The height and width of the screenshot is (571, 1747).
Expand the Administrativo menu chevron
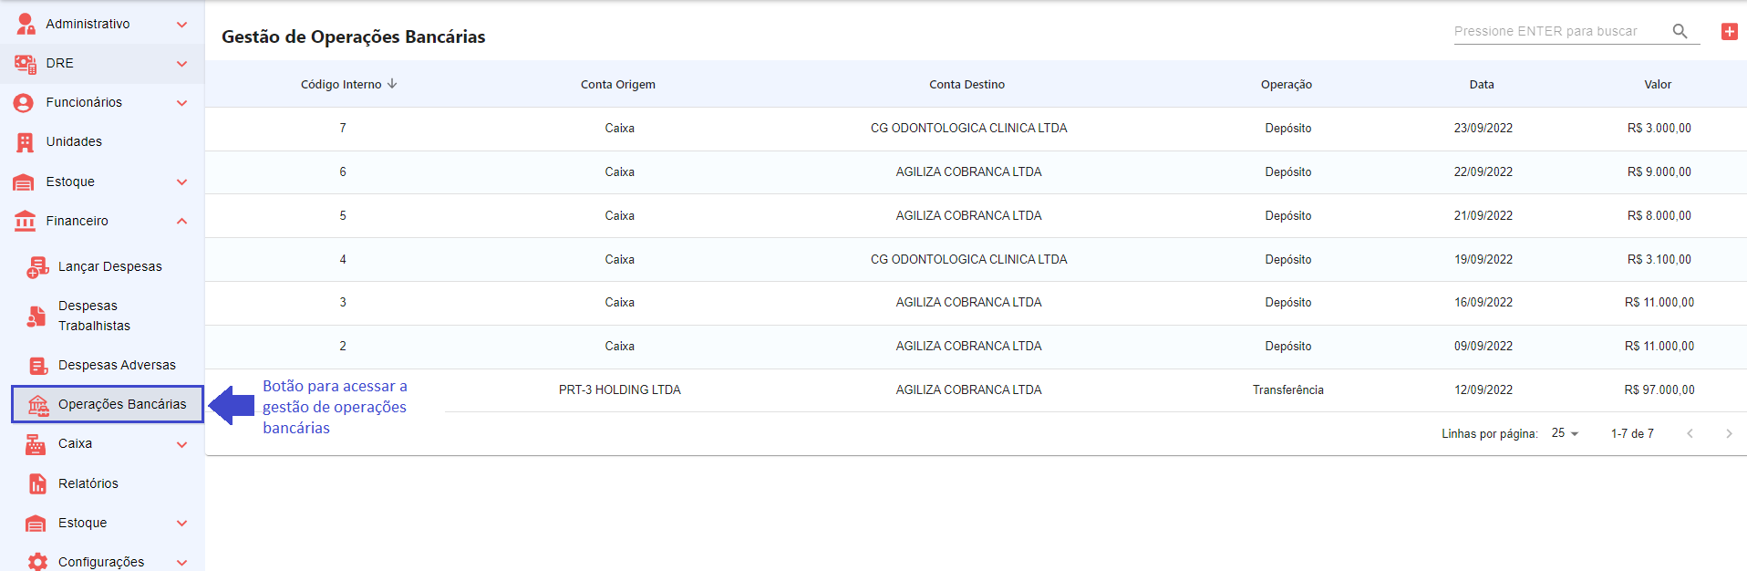point(181,25)
